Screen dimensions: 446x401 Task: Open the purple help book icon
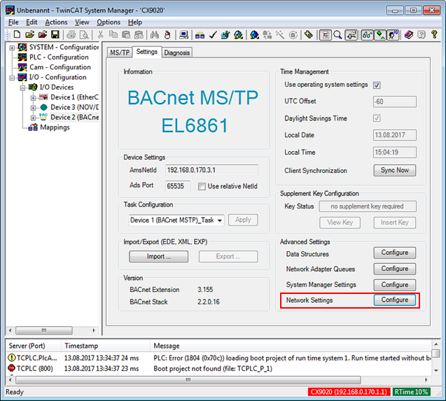[x=408, y=35]
